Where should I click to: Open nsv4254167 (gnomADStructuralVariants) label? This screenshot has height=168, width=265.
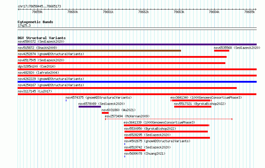pos(51,85)
